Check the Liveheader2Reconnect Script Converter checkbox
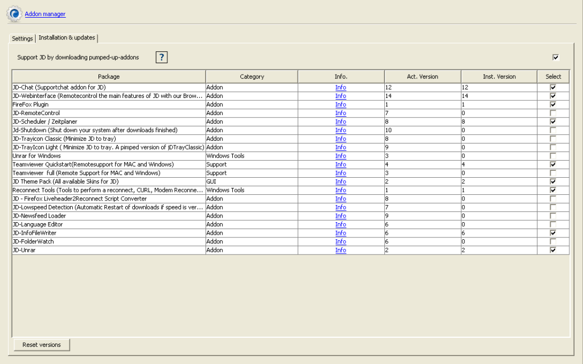583x364 pixels. [x=553, y=199]
